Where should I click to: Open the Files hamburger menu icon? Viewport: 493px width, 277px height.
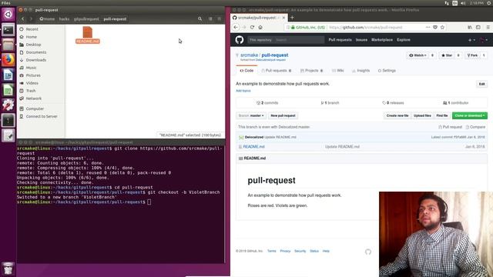220,18
